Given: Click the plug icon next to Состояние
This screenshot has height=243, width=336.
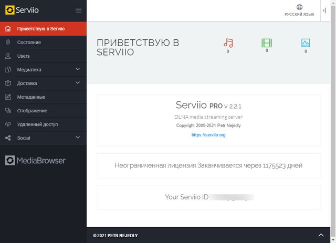Looking at the screenshot, I should [x=8, y=42].
